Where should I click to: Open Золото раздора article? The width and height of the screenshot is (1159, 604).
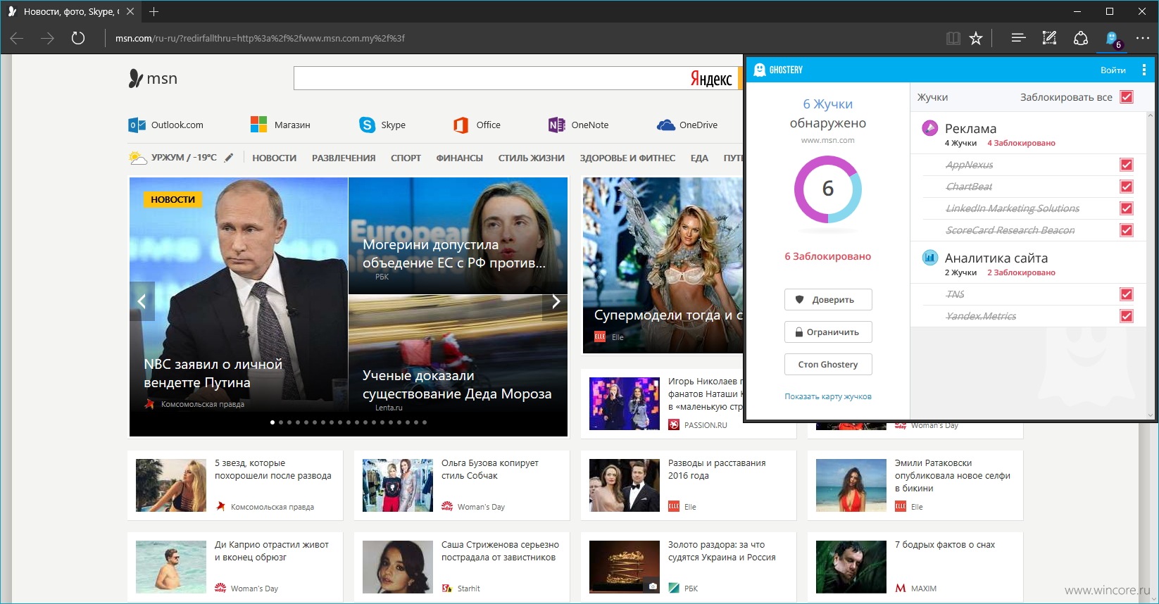point(688,567)
